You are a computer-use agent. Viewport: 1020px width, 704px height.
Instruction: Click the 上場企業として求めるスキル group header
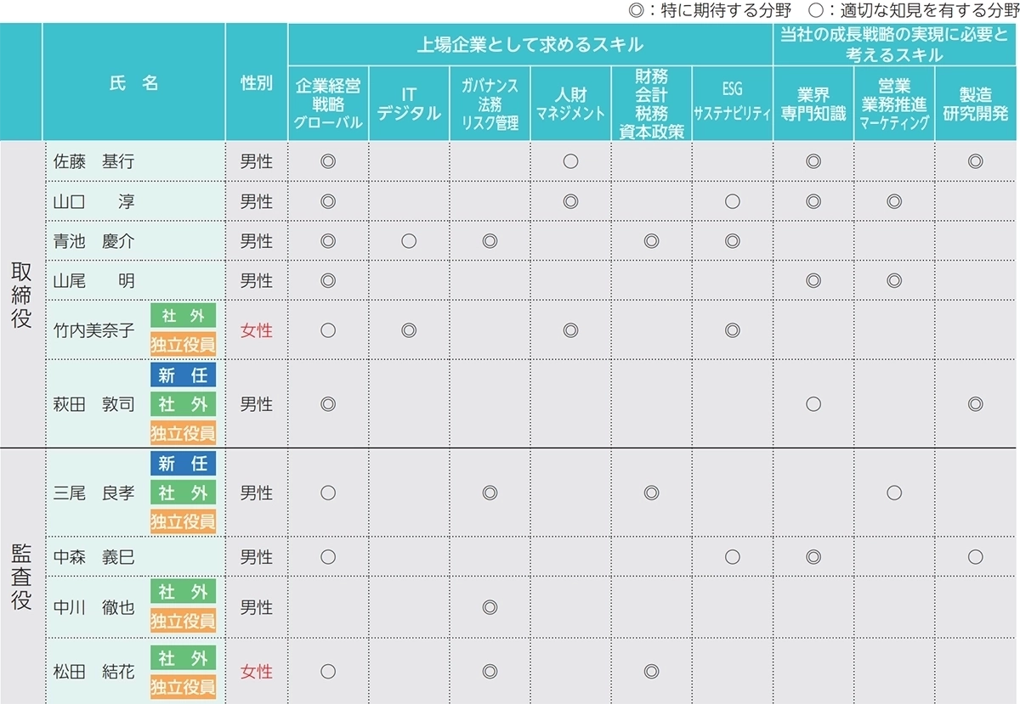point(530,45)
